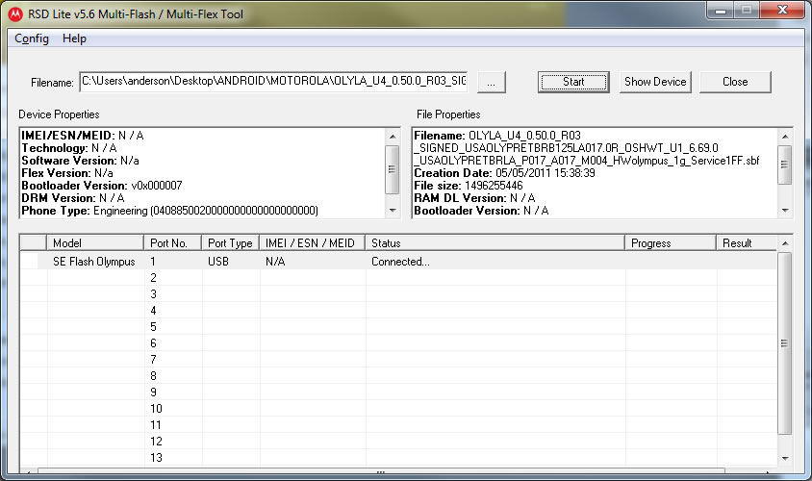This screenshot has height=481, width=812.
Task: Open the Config menu
Action: [32, 38]
